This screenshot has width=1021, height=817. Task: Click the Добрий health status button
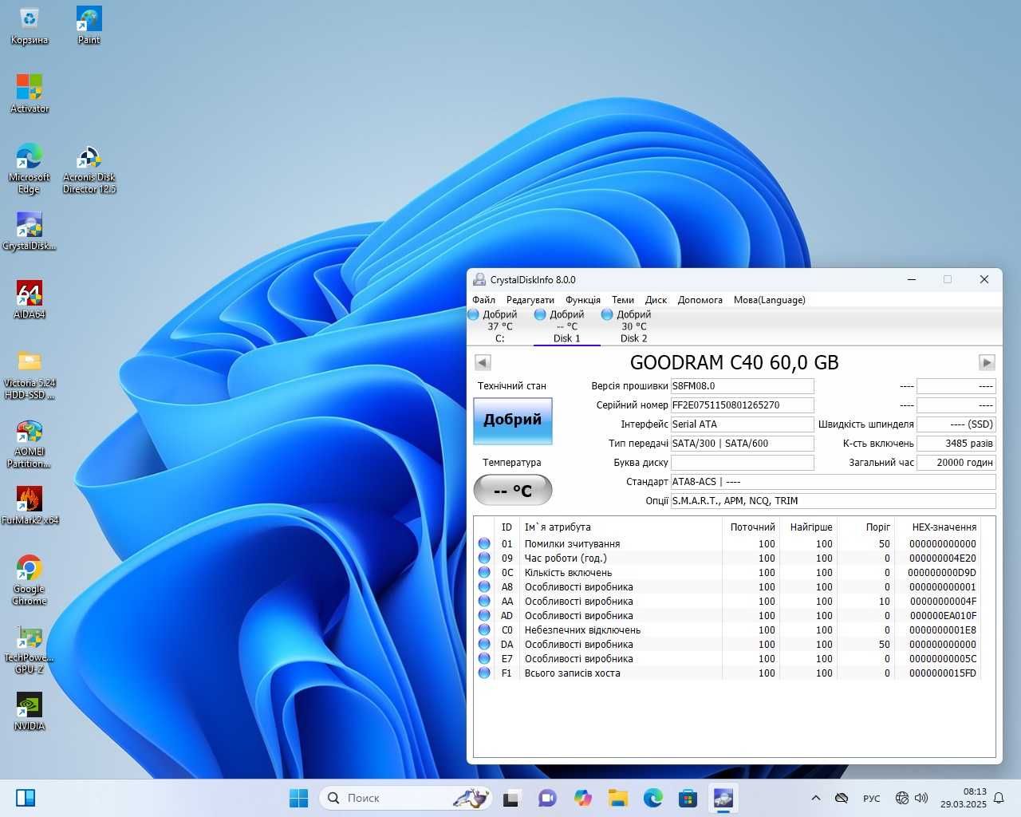coord(512,420)
